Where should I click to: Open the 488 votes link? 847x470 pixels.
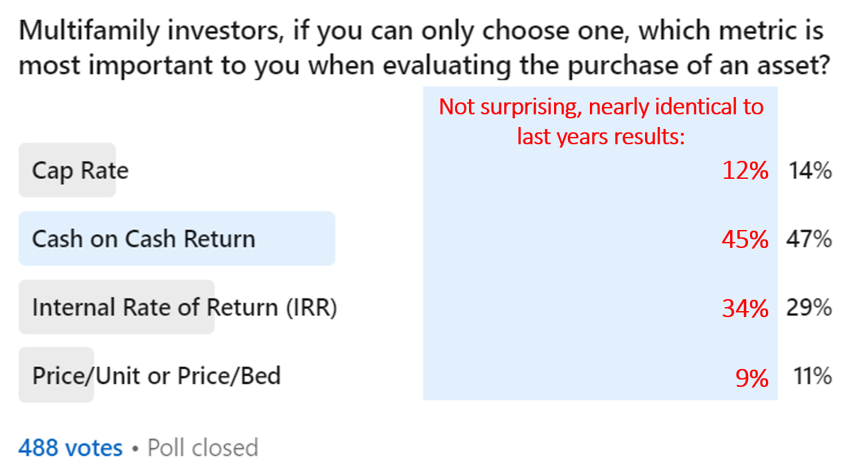coord(70,447)
